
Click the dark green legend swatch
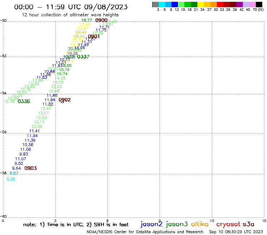coord(194,4)
